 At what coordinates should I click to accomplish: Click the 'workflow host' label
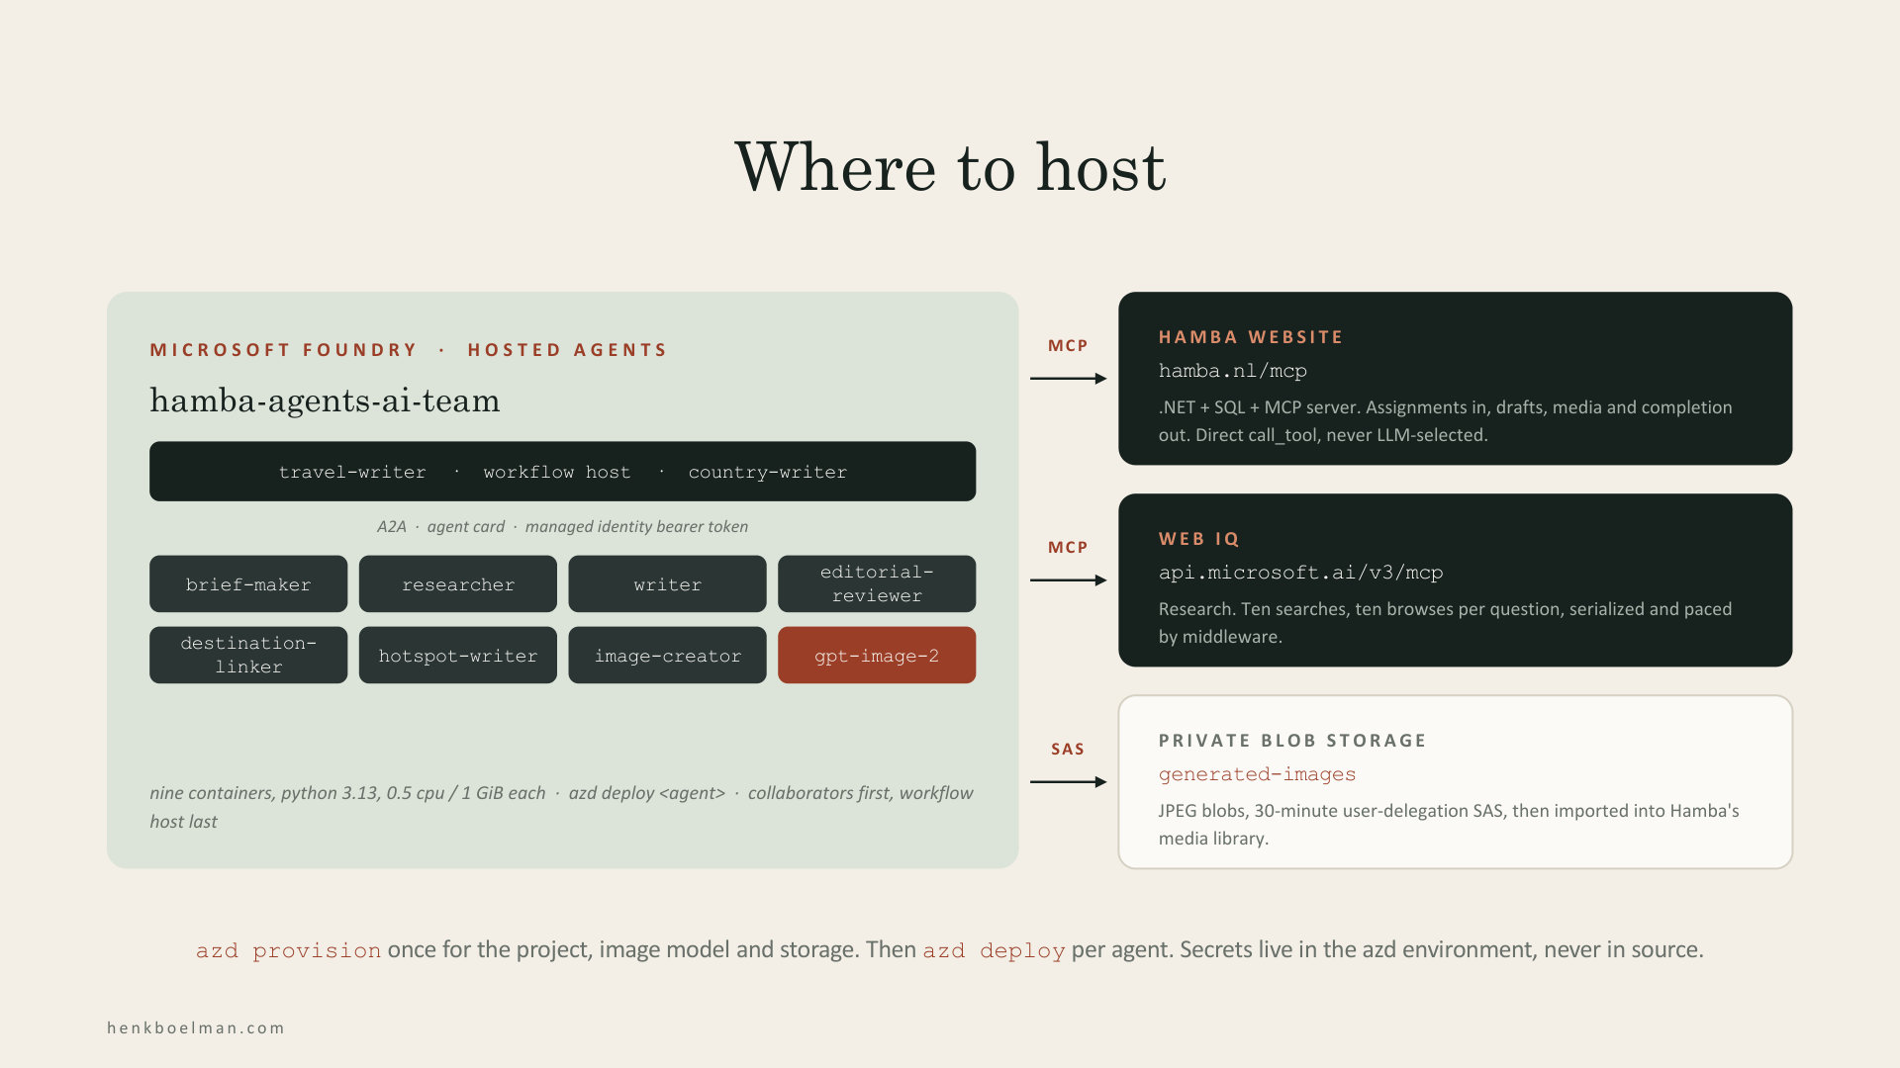pyautogui.click(x=557, y=472)
